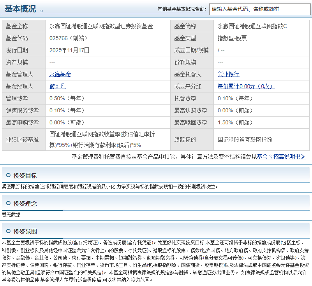
Task: Select the 发行日期 row label
Action: [x=17, y=50]
